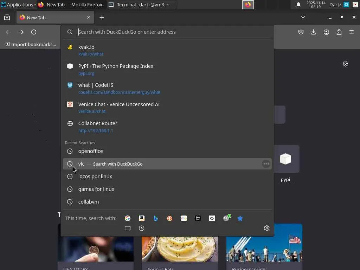Open the Extensions puzzle icon

pyautogui.click(x=339, y=32)
